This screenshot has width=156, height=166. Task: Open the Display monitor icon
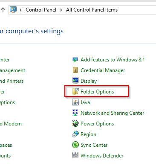[75, 81]
